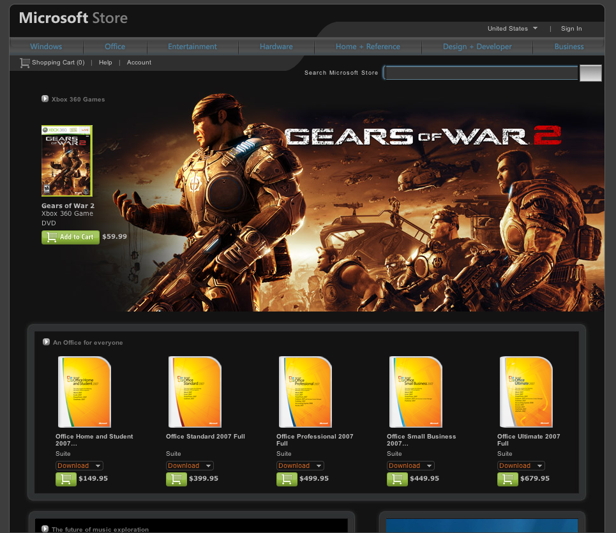The height and width of the screenshot is (533, 616).
Task: Open the Office Home and Student box image
Action: click(84, 391)
